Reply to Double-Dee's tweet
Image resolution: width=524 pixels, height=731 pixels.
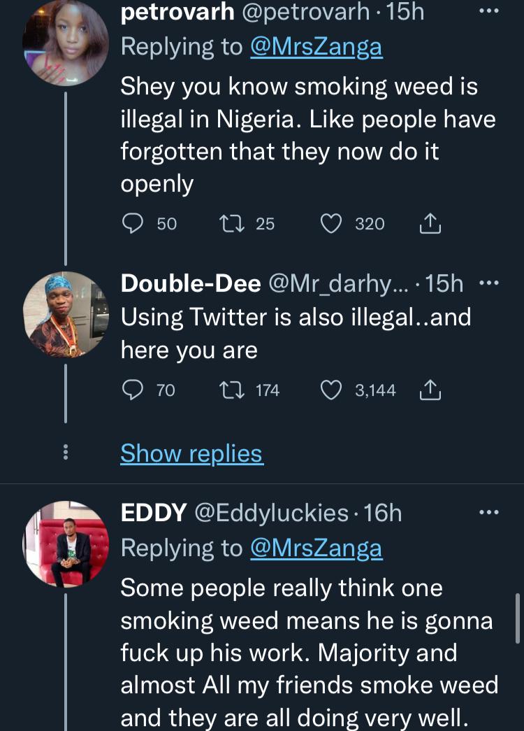click(x=132, y=390)
